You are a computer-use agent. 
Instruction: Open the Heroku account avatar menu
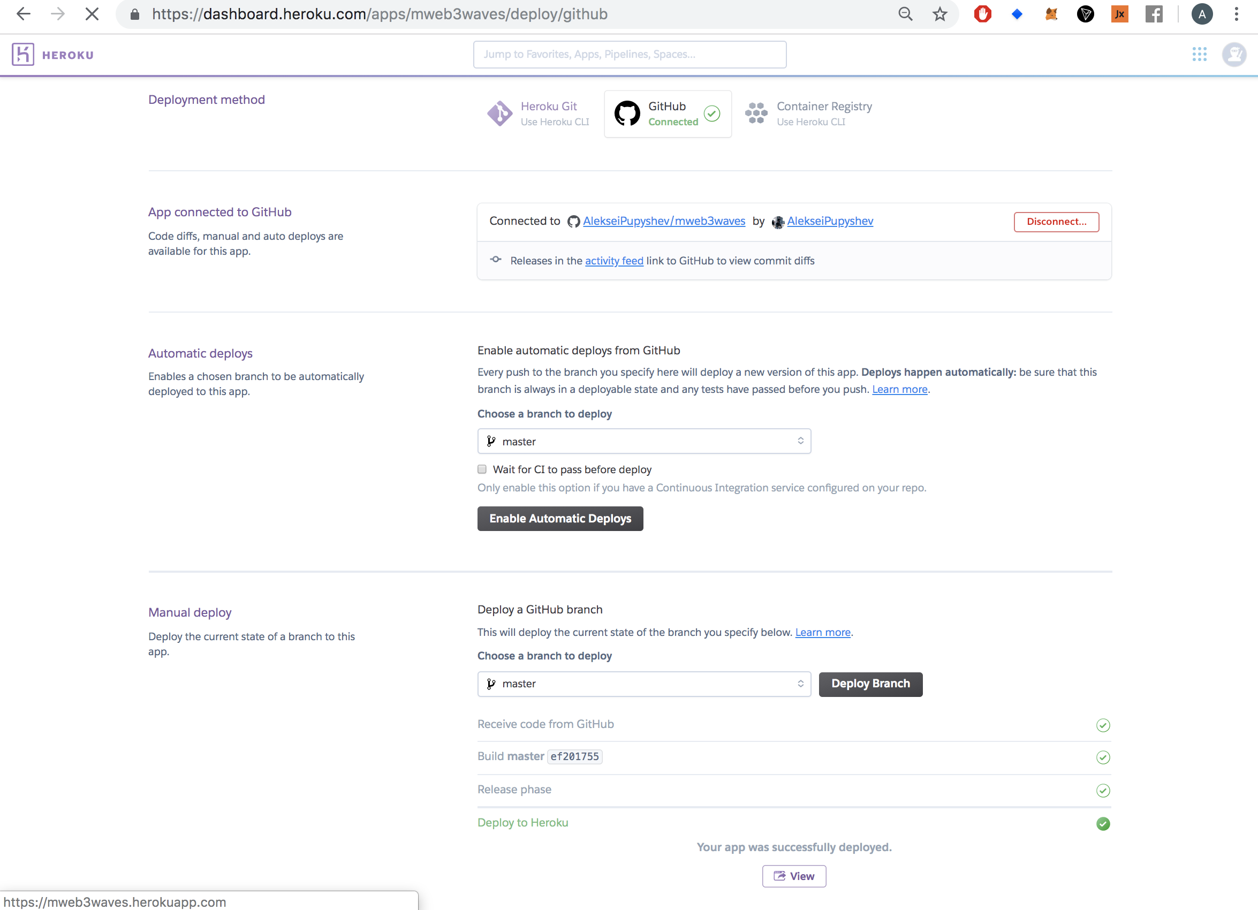[1234, 55]
